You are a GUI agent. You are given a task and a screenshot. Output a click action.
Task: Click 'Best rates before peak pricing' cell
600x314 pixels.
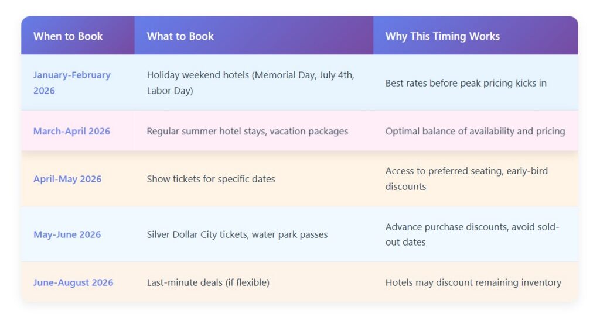[466, 83]
